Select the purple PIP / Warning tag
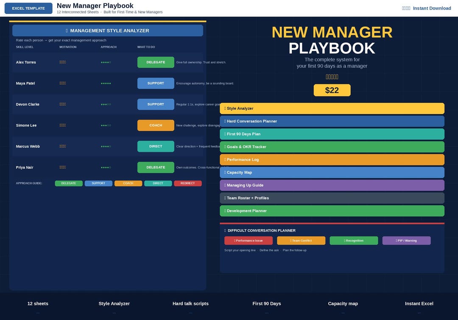This screenshot has width=458, height=320. click(x=407, y=240)
